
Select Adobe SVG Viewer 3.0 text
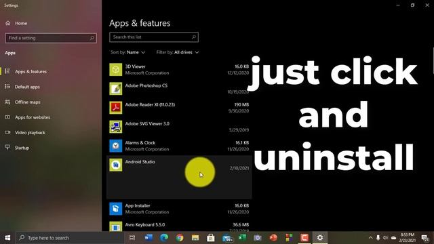click(x=147, y=123)
